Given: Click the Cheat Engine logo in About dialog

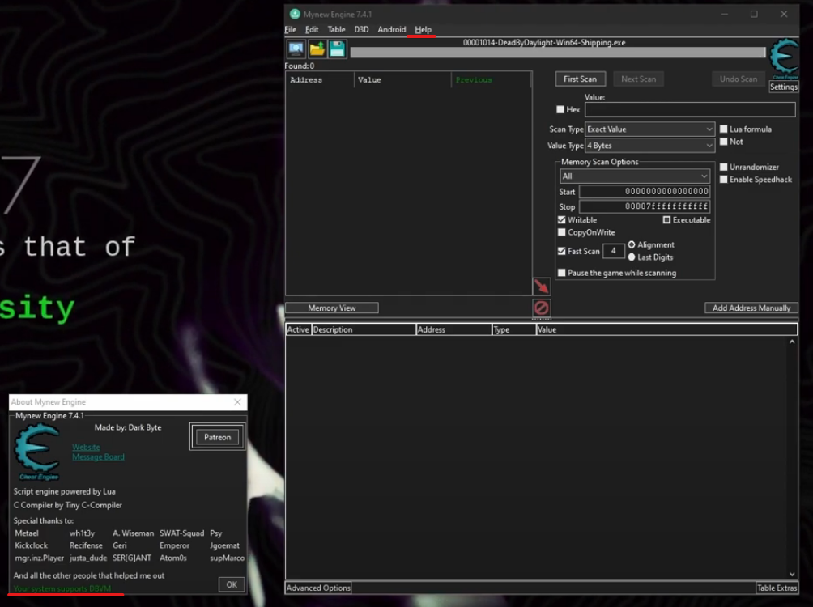Looking at the screenshot, I should click(37, 452).
